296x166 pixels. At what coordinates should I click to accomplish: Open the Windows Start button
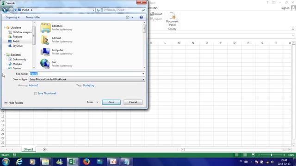point(6,162)
